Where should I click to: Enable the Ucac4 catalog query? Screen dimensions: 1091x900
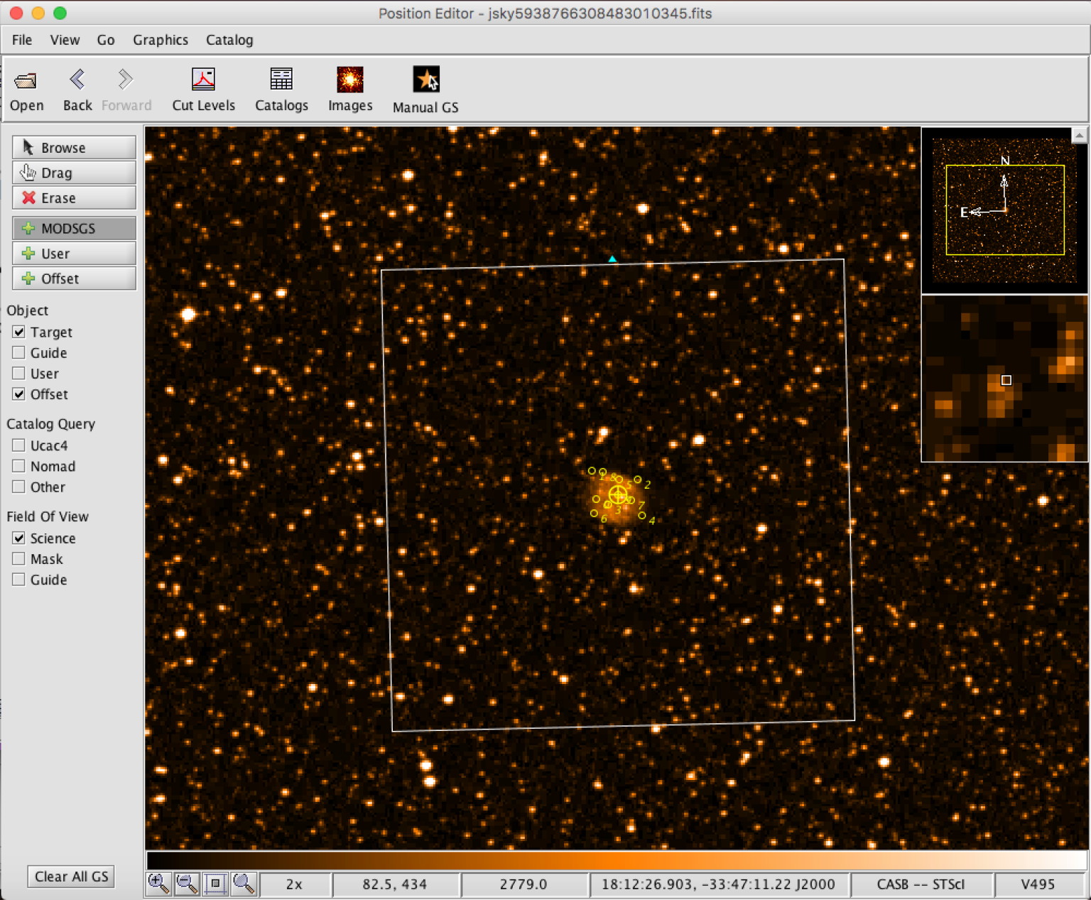[19, 445]
